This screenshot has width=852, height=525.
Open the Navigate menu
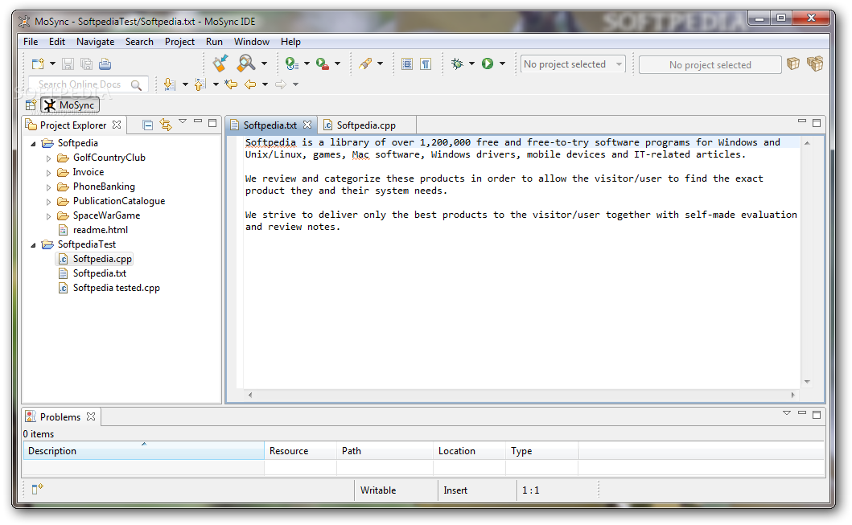click(95, 42)
